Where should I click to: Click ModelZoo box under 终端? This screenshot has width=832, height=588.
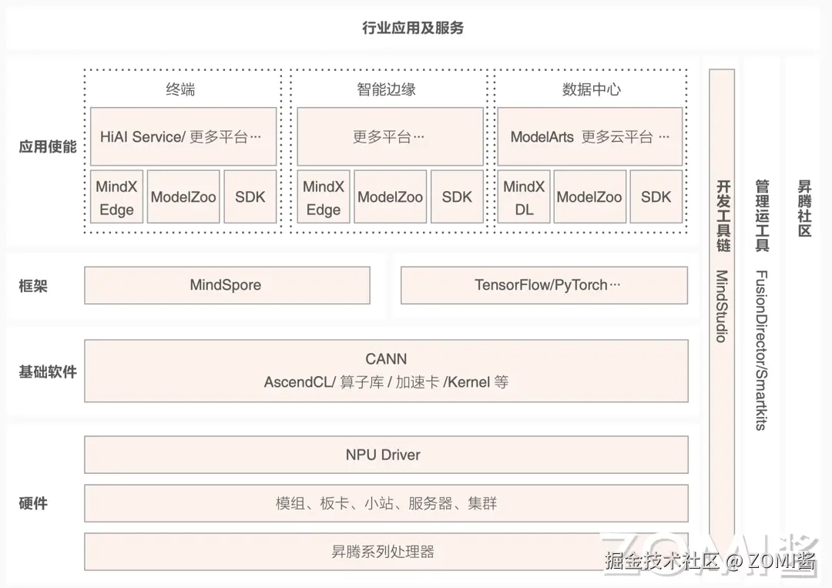(183, 197)
